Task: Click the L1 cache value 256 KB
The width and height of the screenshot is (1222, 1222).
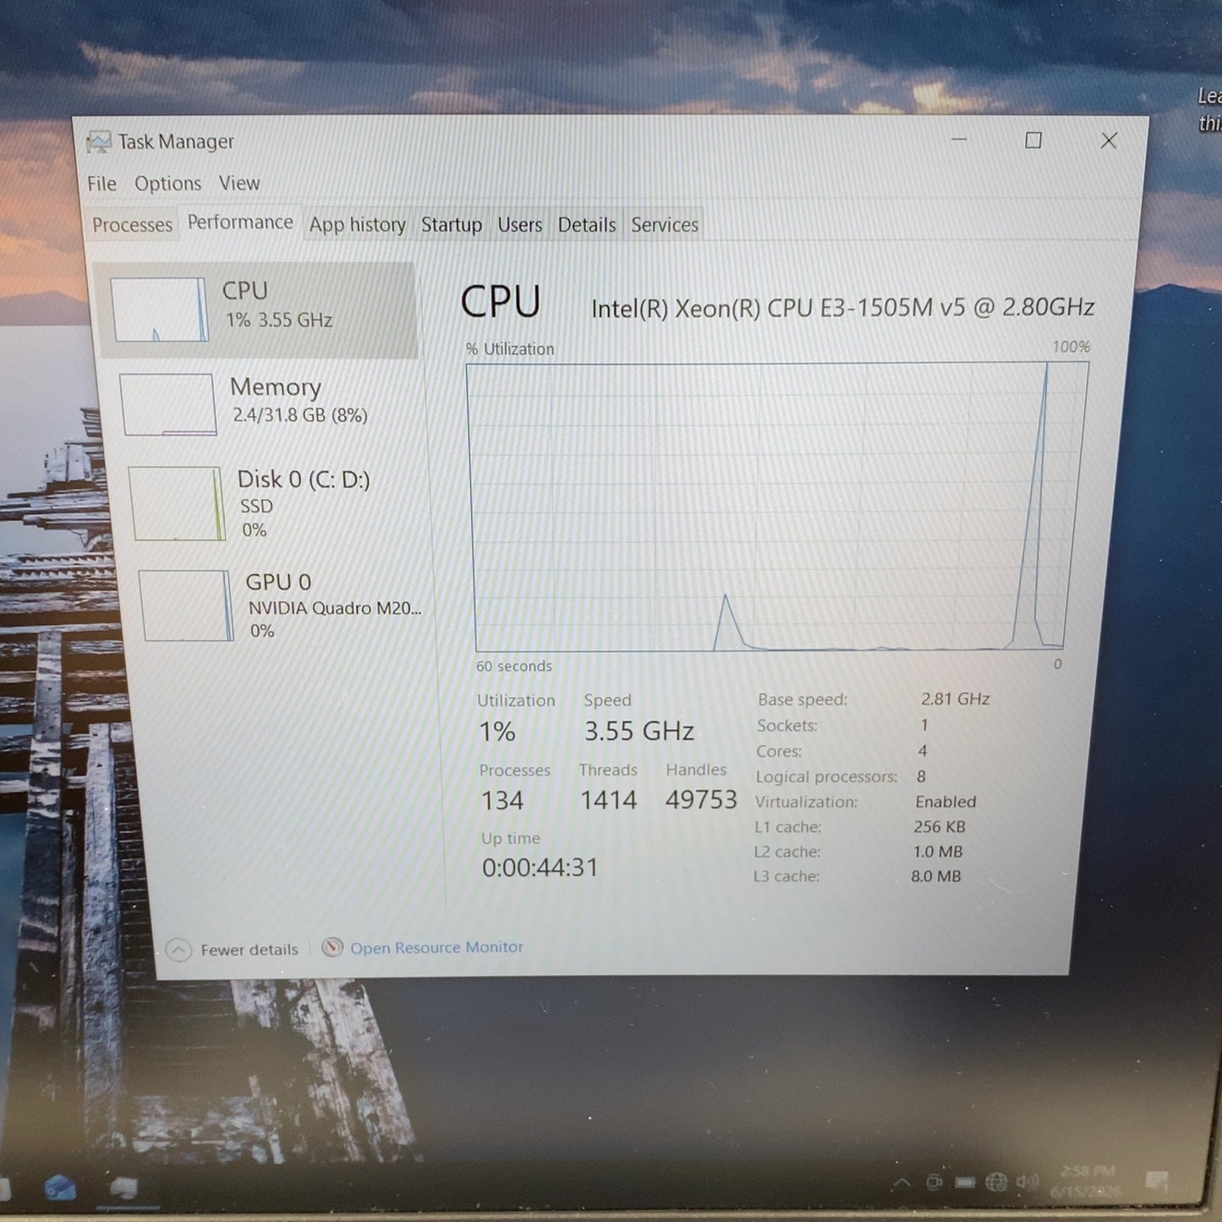Action: [x=939, y=826]
